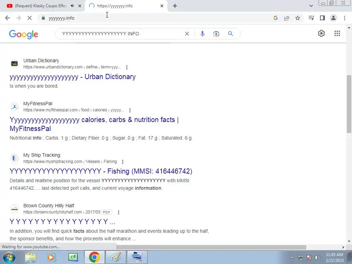Open the C# application in taskbar

click(73, 257)
